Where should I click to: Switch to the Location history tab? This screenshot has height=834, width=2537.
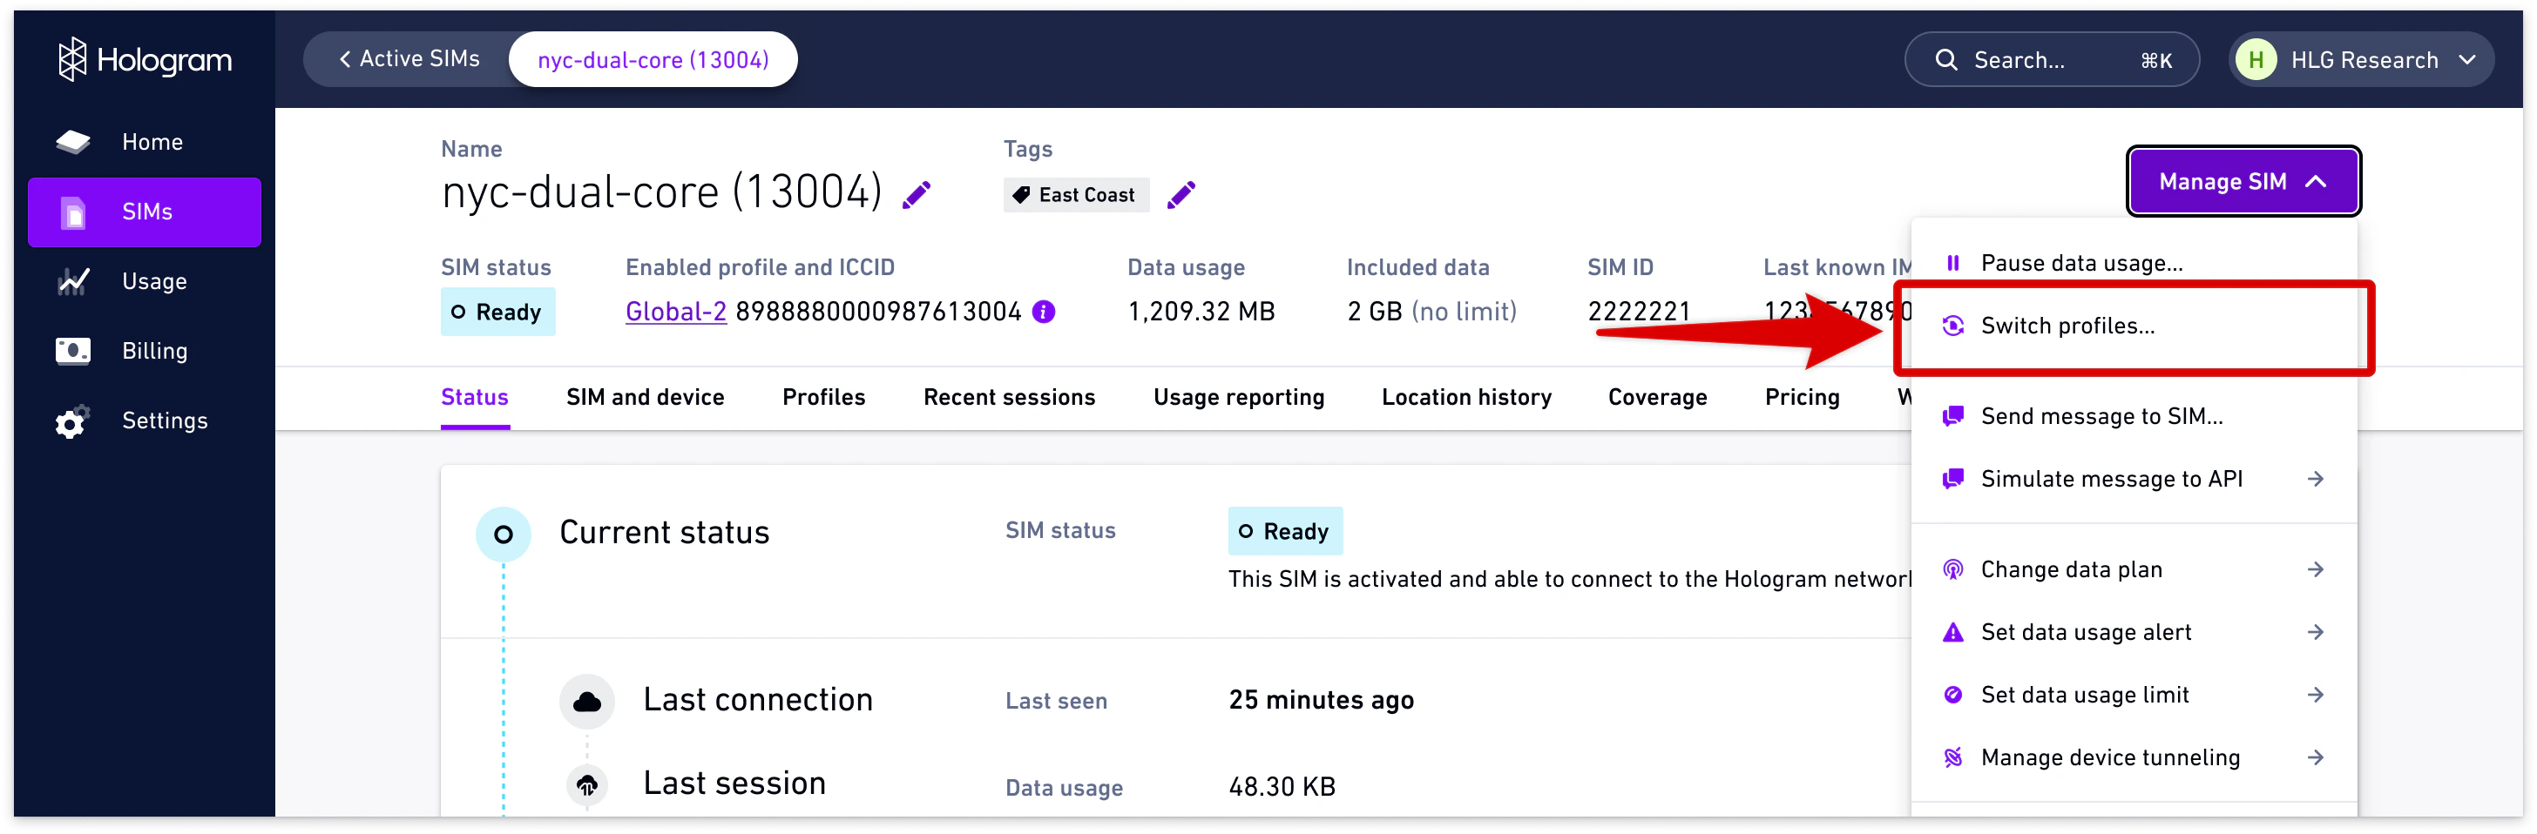point(1466,398)
